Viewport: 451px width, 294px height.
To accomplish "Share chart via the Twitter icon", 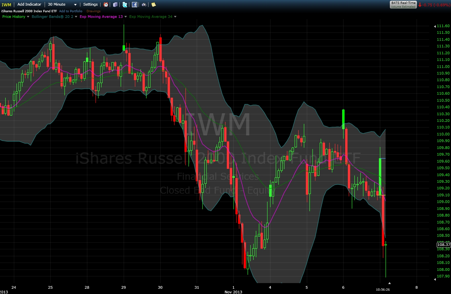I will tap(125, 5).
